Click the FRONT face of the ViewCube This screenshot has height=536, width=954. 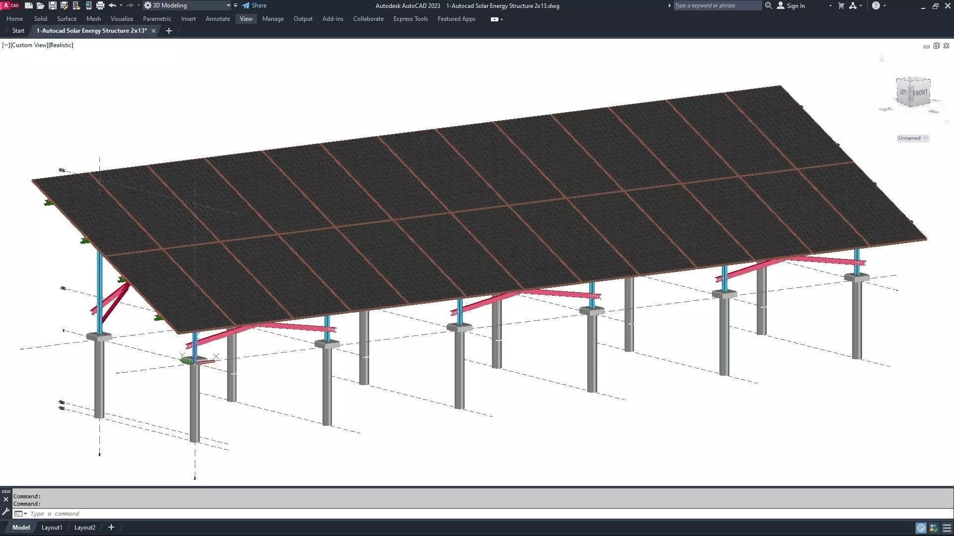(x=920, y=93)
